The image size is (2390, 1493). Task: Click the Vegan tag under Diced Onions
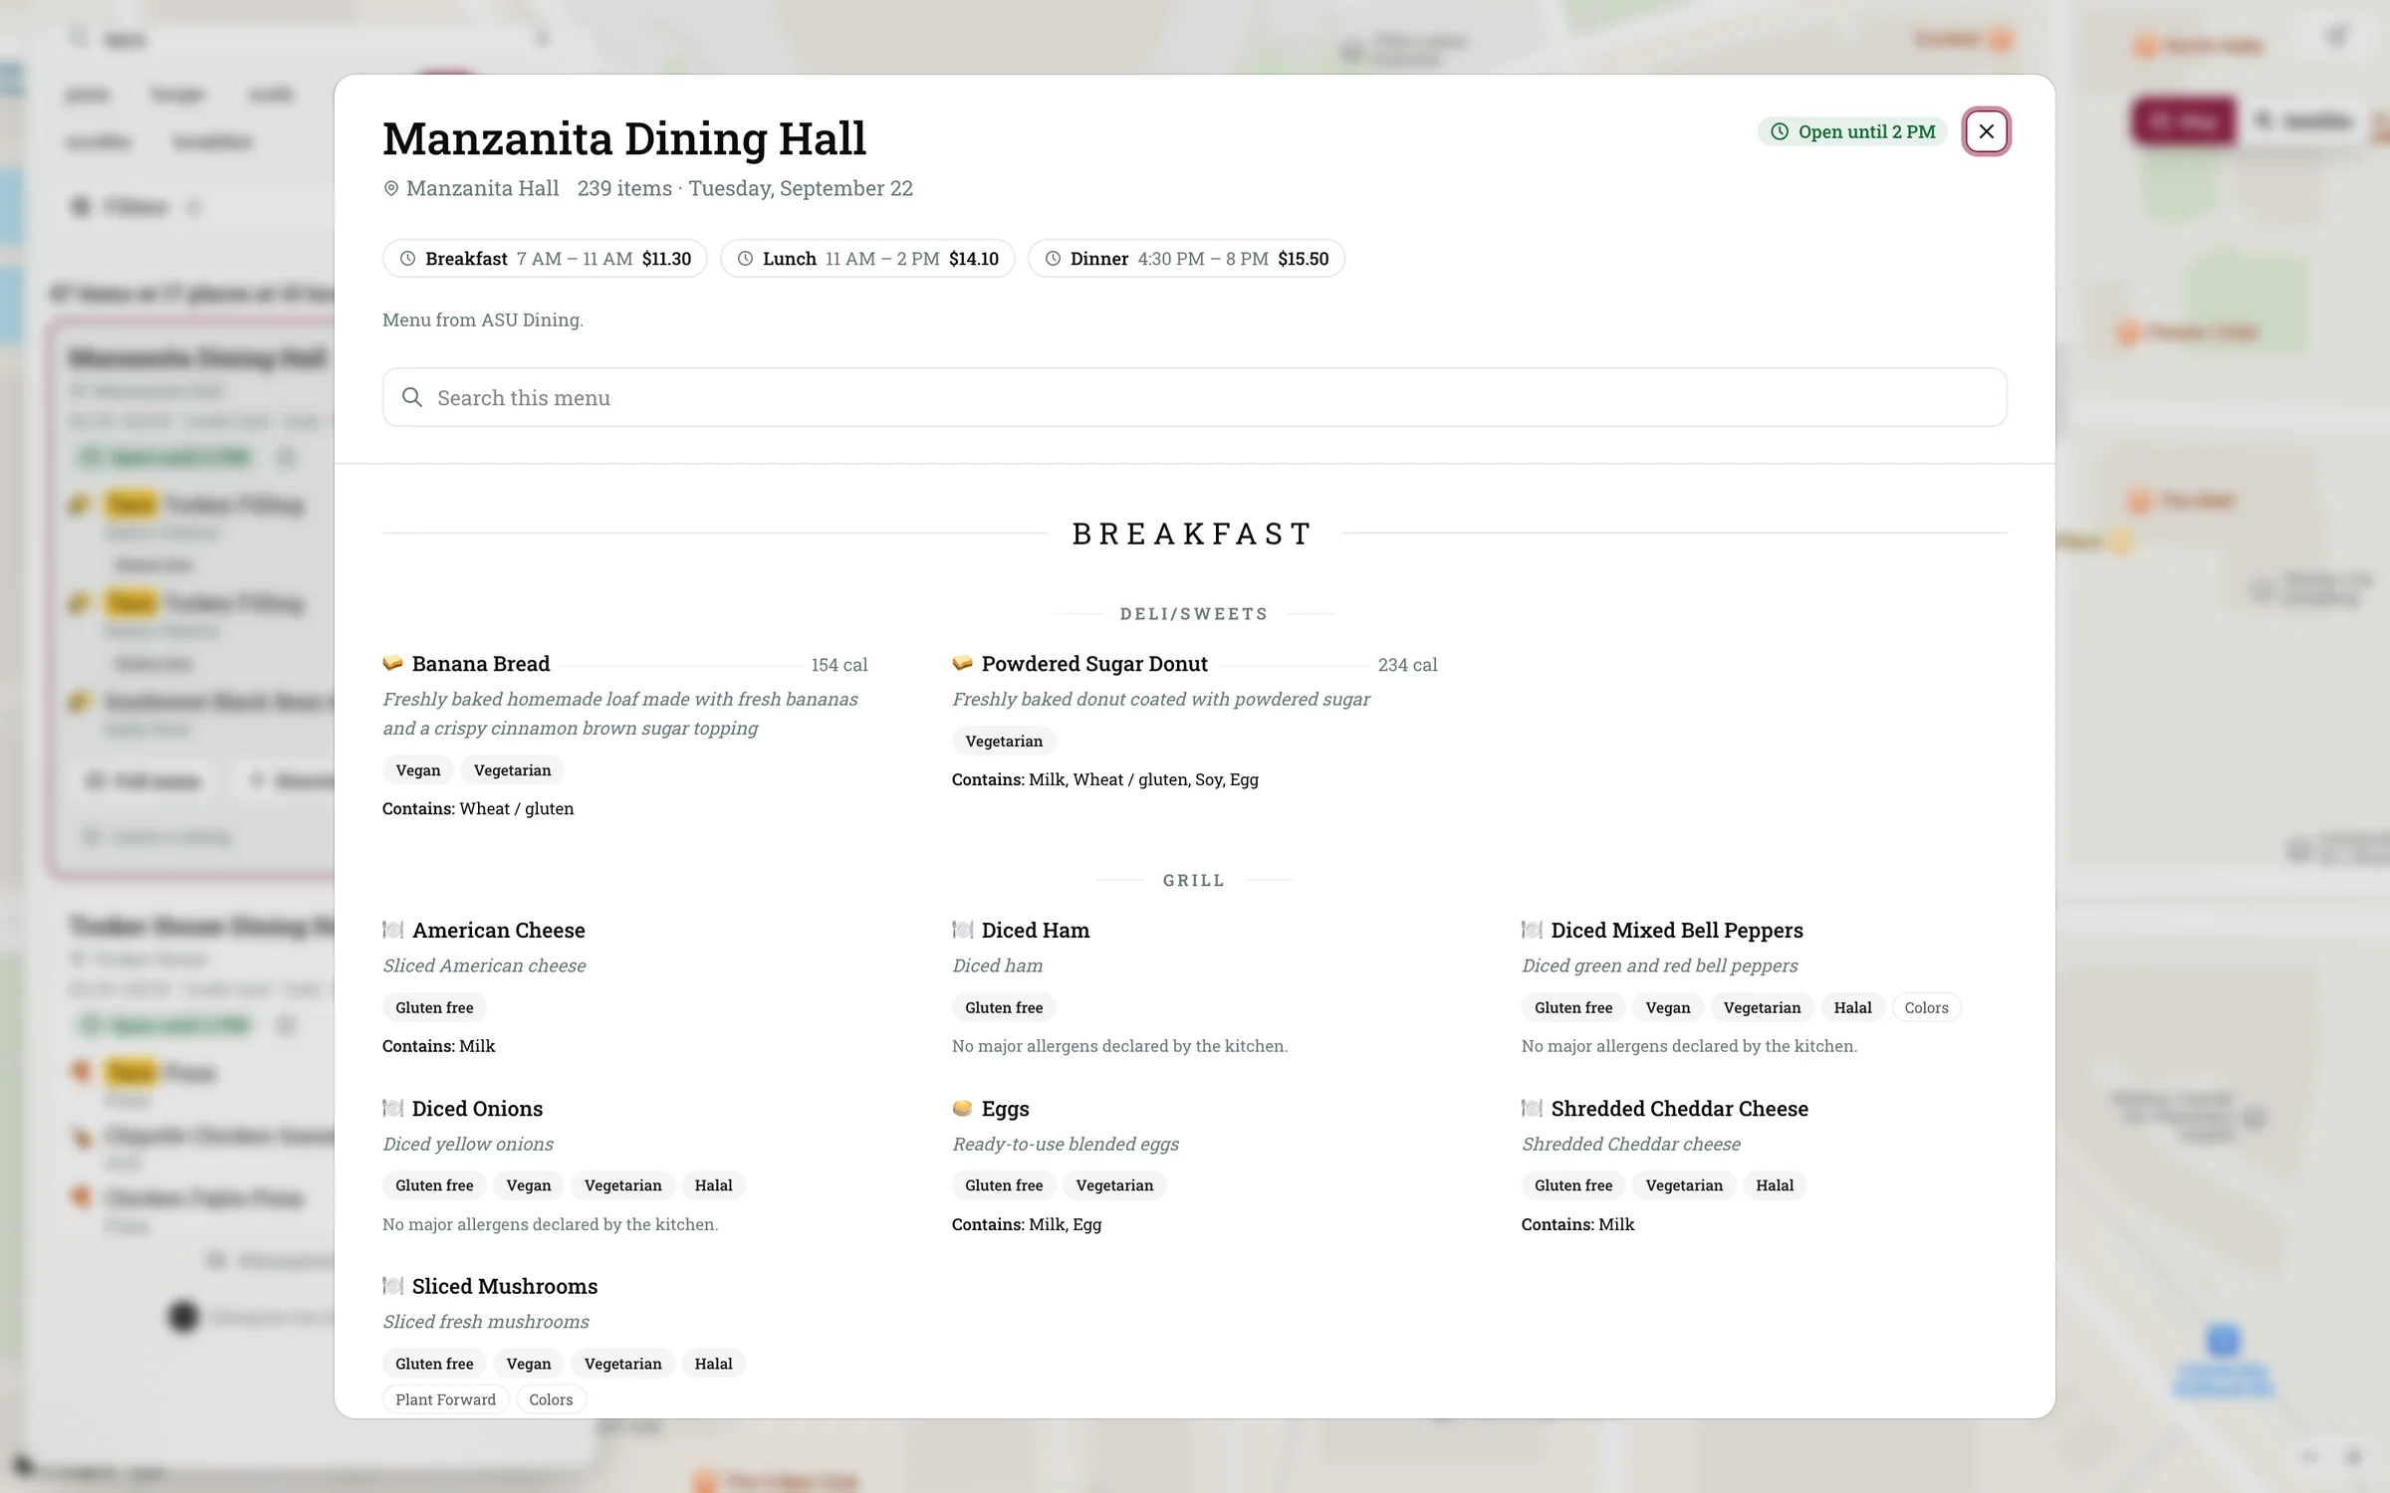pos(529,1185)
